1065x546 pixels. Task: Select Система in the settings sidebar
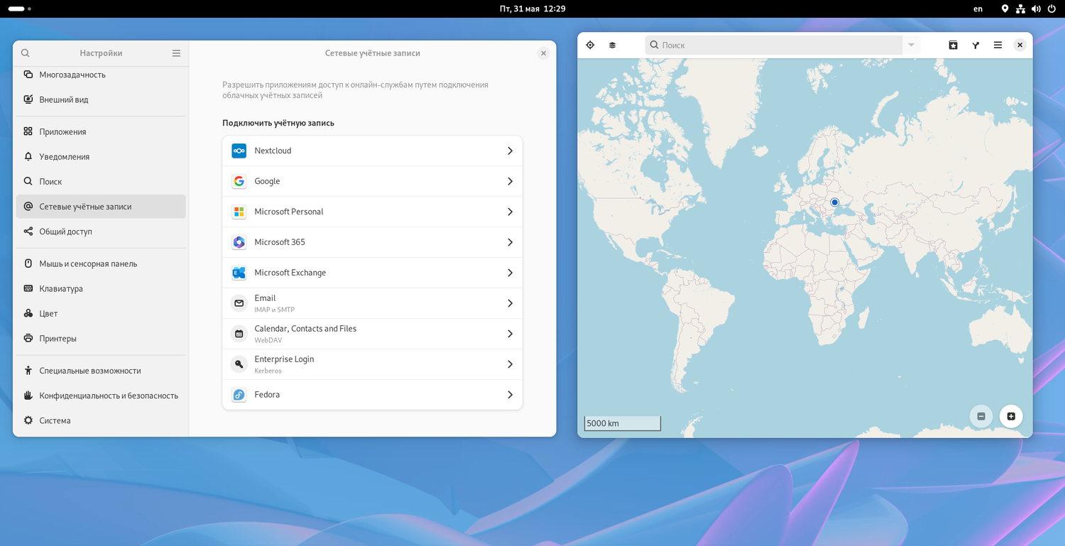(101, 420)
